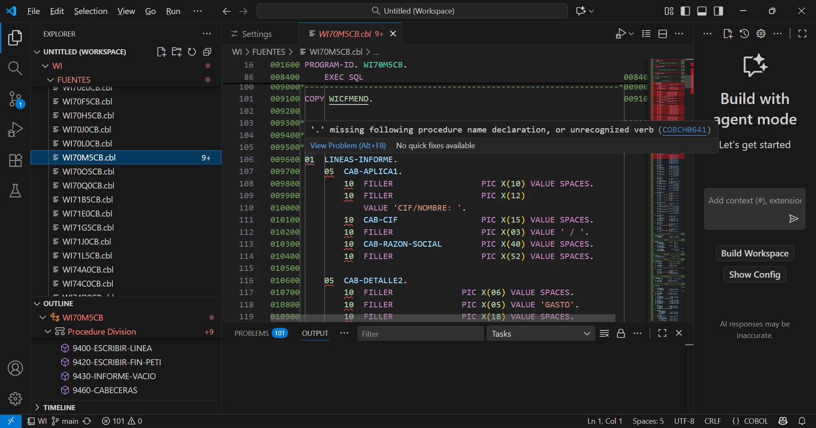Click New File icon in Explorer
Screen dimensions: 816x428
[161, 52]
